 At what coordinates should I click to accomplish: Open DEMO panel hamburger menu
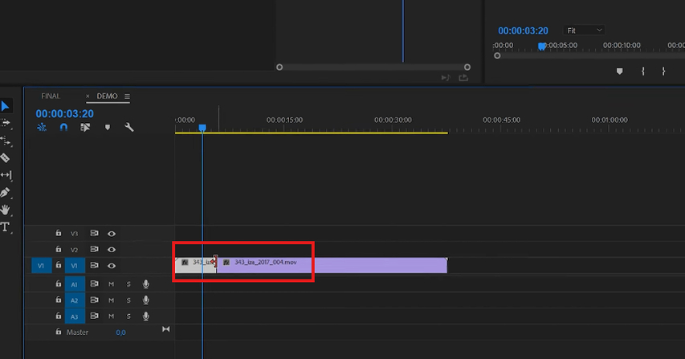(x=127, y=96)
